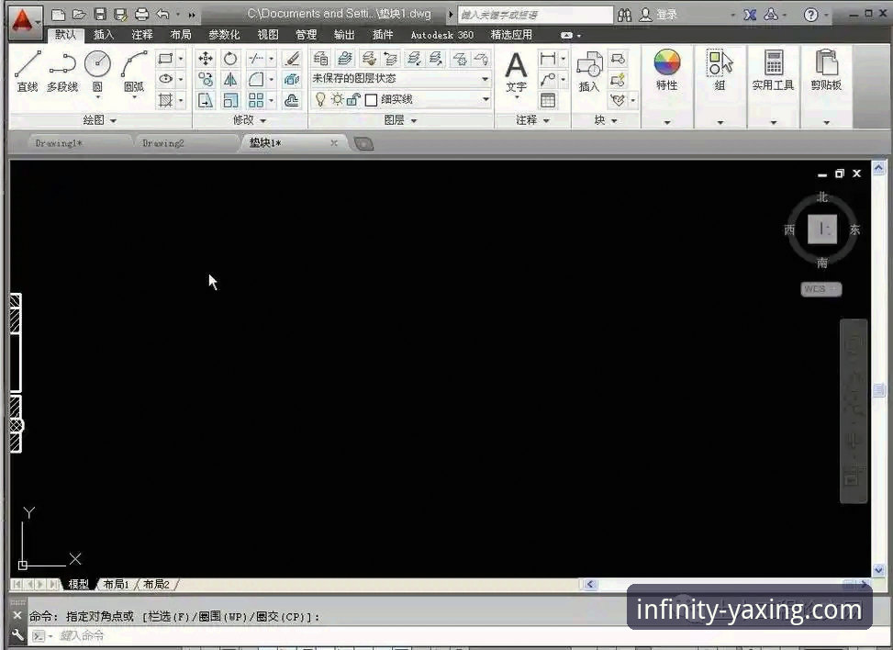Expand the 修改 panel arrow
The width and height of the screenshot is (893, 650).
(262, 120)
